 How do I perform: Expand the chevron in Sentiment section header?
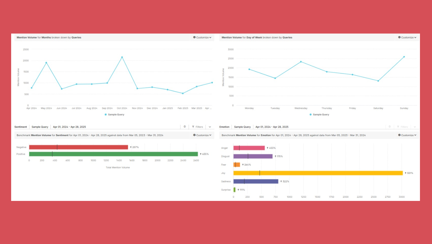pyautogui.click(x=210, y=127)
